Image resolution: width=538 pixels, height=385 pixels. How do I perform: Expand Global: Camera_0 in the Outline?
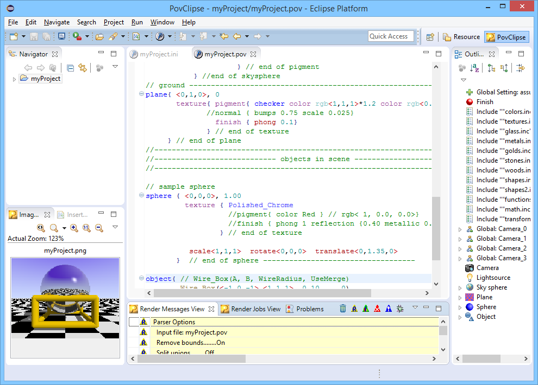[460, 229]
